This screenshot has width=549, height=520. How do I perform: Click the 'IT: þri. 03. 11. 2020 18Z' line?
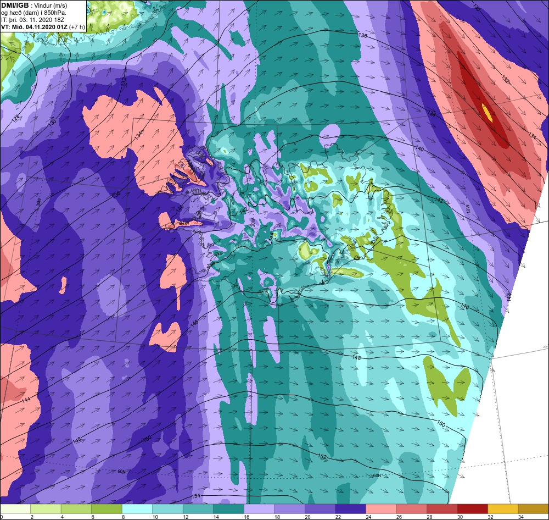tap(32, 20)
